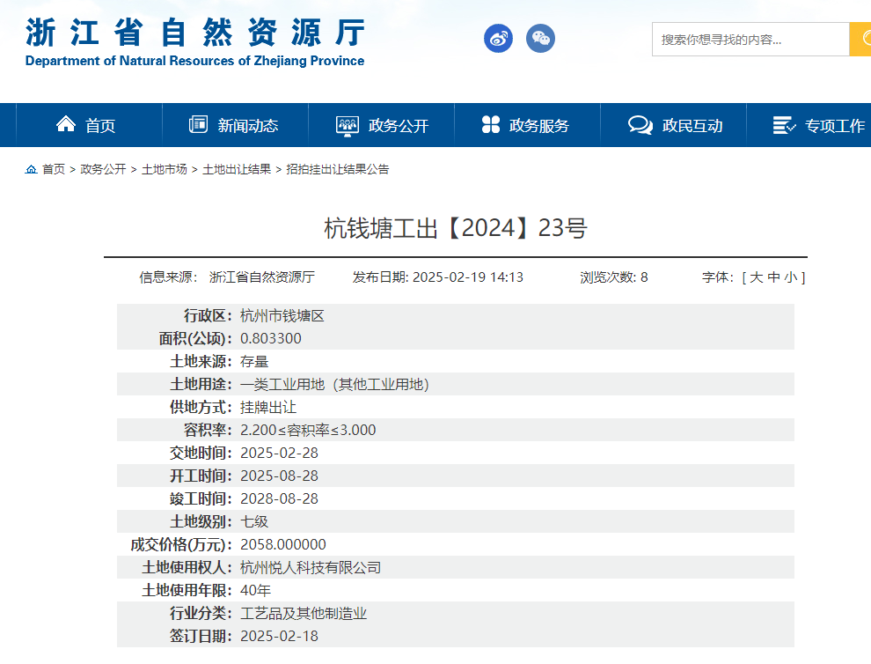Click the value 一类工业用地（其他工业用地）
The width and height of the screenshot is (871, 664).
[x=334, y=384]
